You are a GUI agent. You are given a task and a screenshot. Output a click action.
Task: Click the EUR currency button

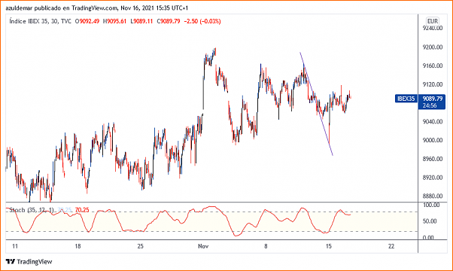click(x=433, y=21)
